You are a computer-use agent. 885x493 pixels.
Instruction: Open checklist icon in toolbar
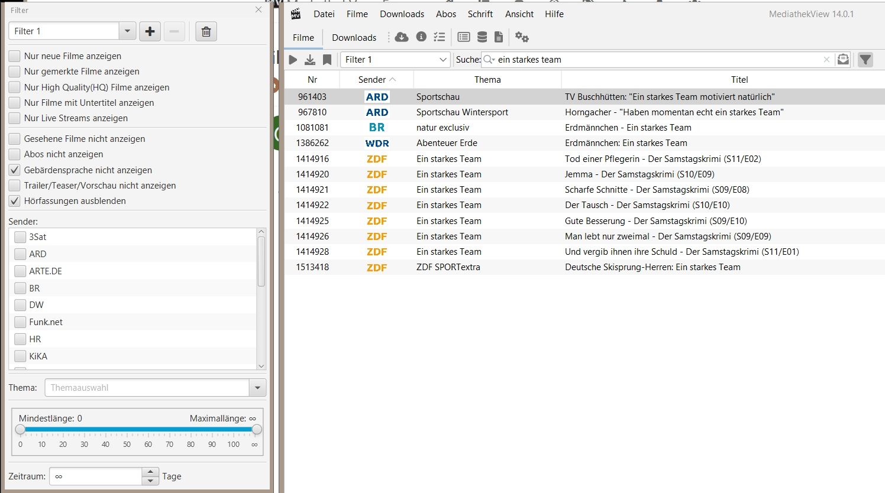point(439,37)
